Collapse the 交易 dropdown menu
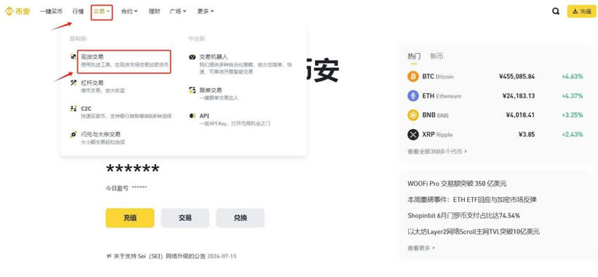The height and width of the screenshot is (277, 598). [x=102, y=12]
